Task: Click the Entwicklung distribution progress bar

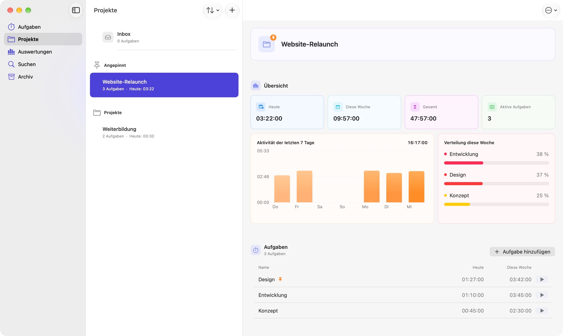Action: (x=496, y=163)
